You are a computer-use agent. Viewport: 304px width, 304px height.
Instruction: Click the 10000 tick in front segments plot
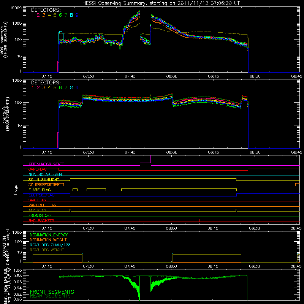click(16, 8)
